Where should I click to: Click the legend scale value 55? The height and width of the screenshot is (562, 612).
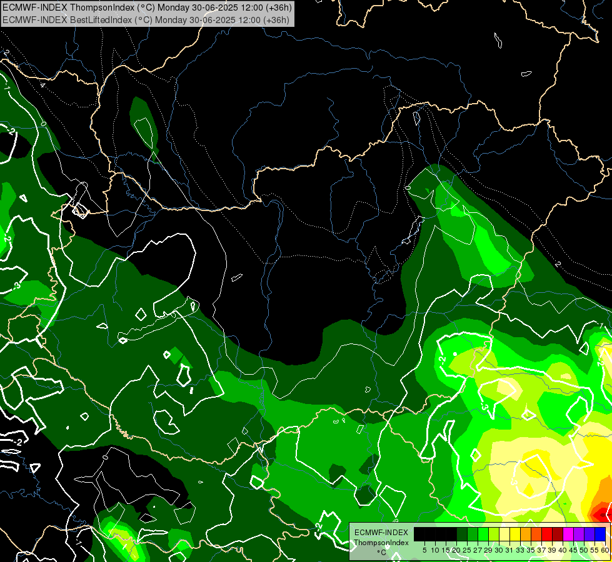[x=595, y=550]
